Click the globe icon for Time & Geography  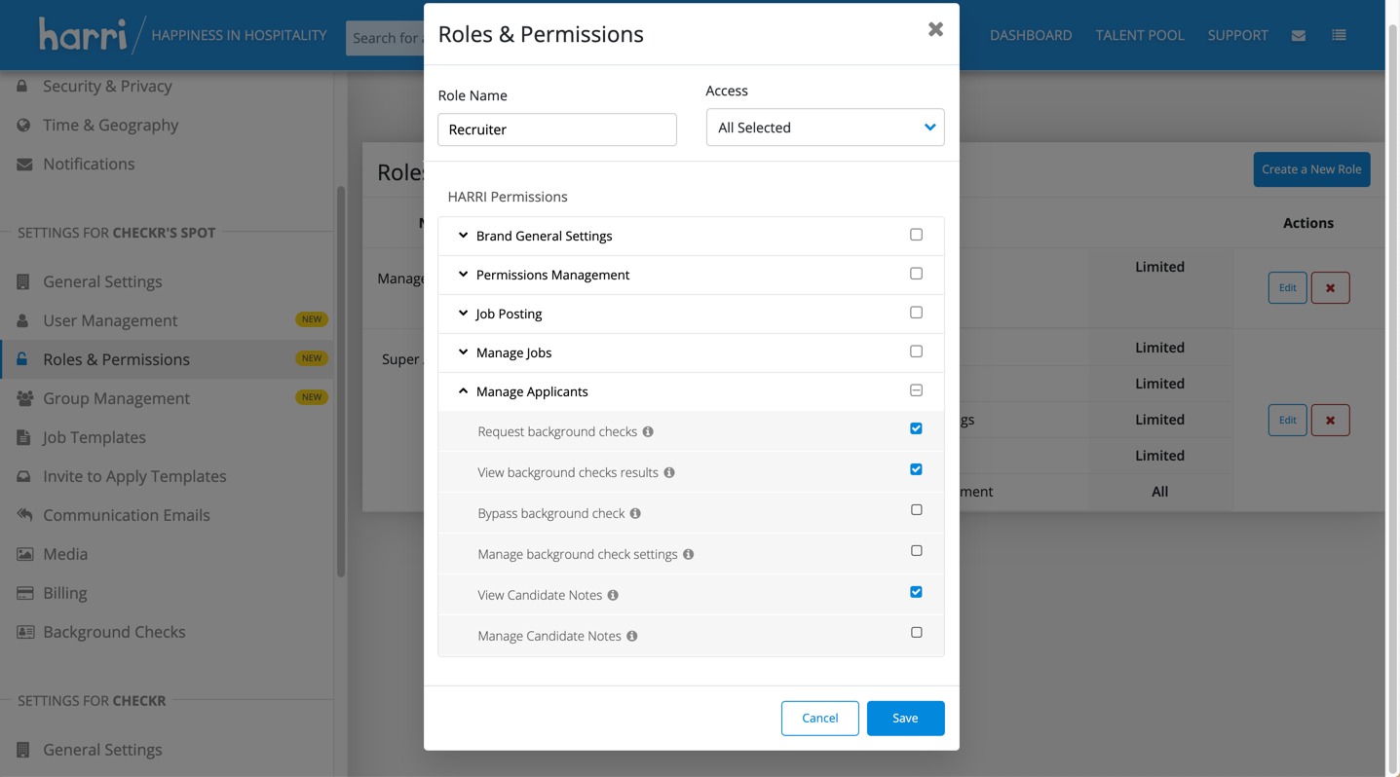click(x=23, y=125)
